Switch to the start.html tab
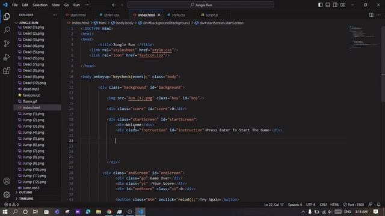The image size is (385, 216). pos(78,15)
